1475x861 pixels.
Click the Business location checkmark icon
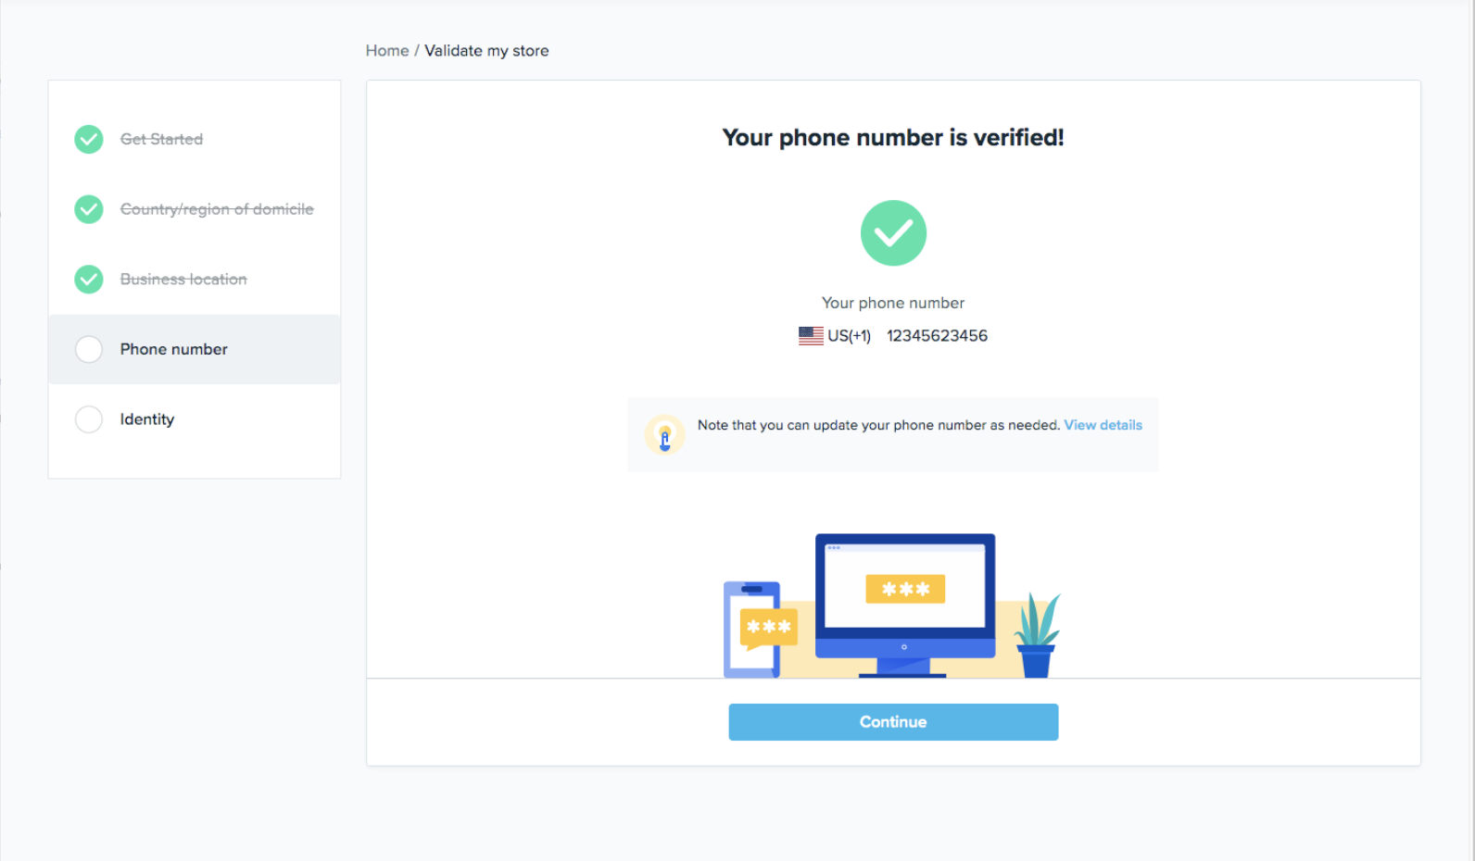[89, 279]
